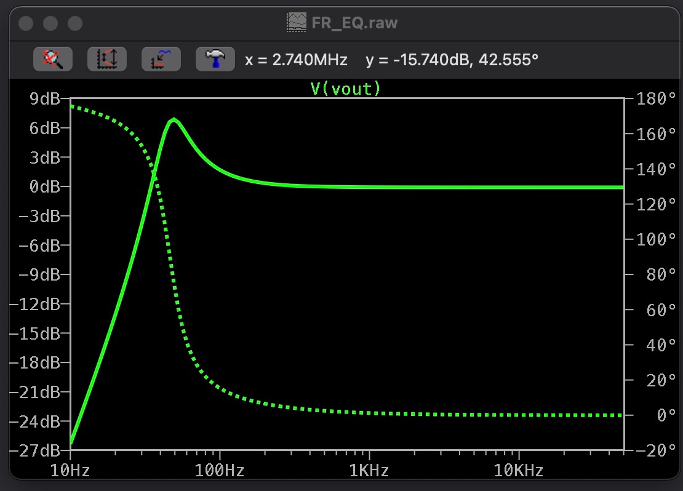
Task: Click the zoom-to-fit magnifier toolbar icon
Action: pos(53,59)
